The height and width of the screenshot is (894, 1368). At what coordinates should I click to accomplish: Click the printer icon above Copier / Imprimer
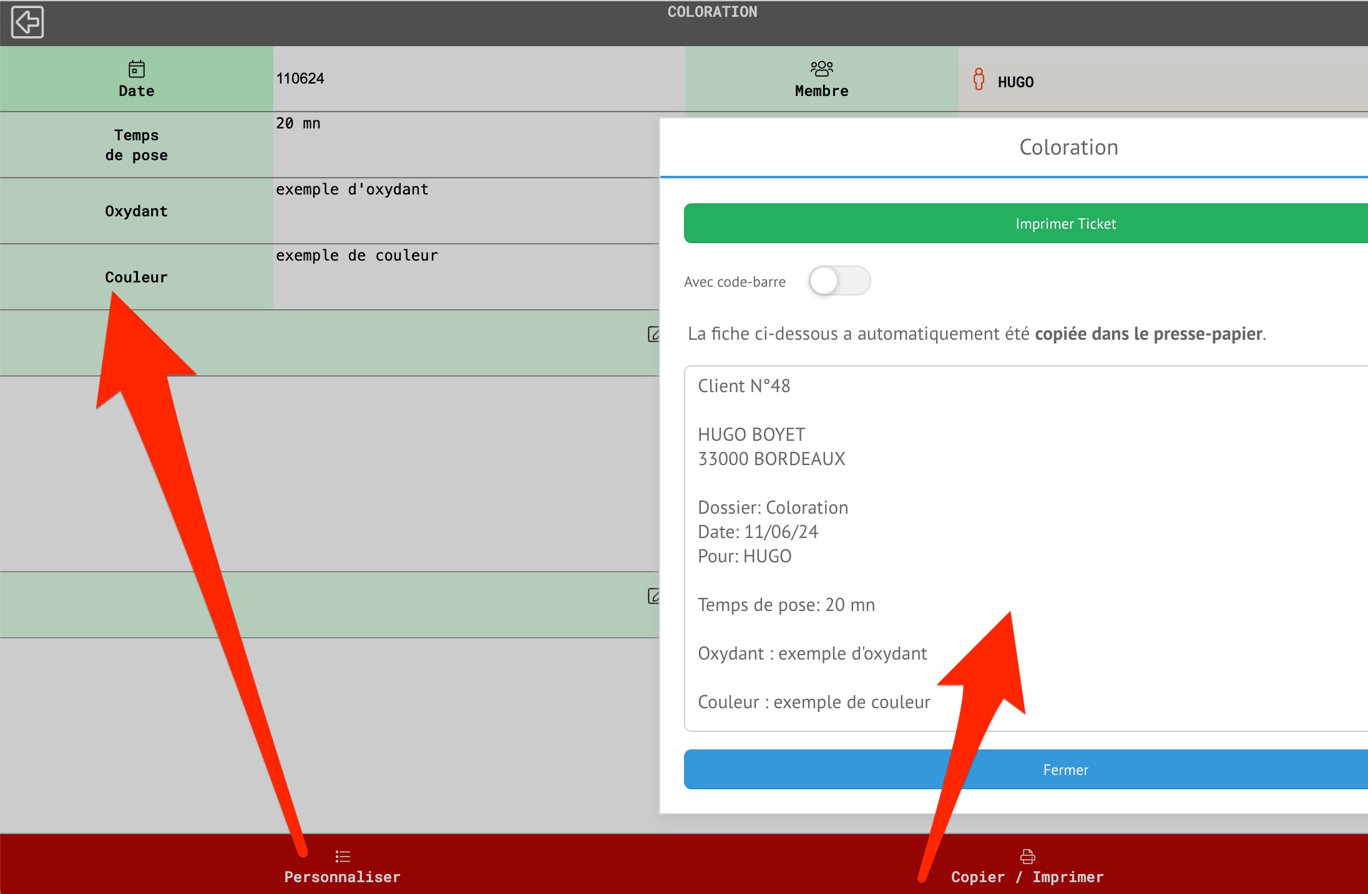click(x=1027, y=857)
